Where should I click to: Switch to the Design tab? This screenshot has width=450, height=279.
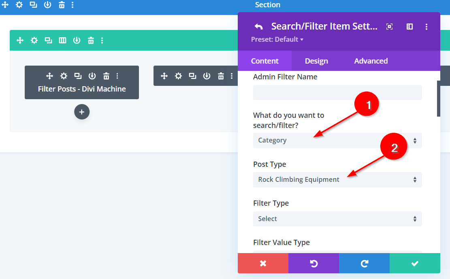pos(316,61)
